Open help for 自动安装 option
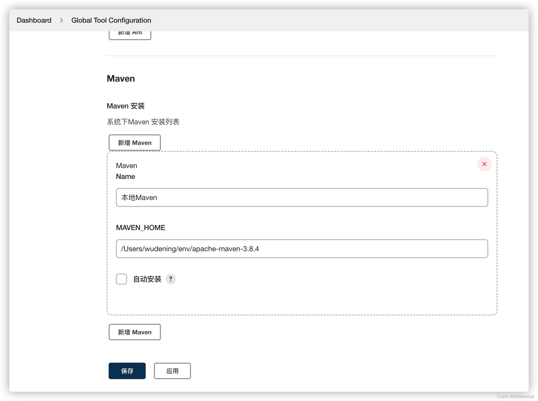Image resolution: width=538 pixels, height=401 pixels. pyautogui.click(x=170, y=279)
